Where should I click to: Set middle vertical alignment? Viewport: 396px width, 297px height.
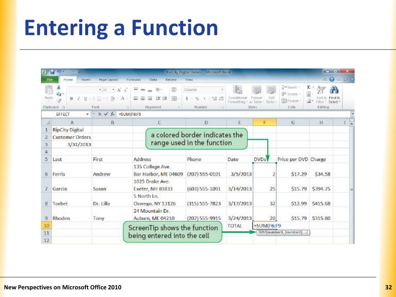pyautogui.click(x=143, y=89)
